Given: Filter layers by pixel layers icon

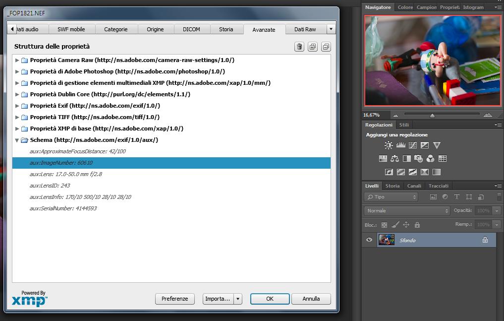Looking at the screenshot, I should [433, 197].
